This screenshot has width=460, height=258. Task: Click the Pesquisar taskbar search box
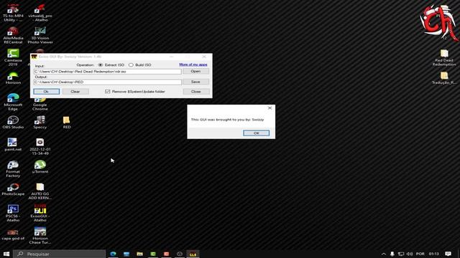(60, 254)
